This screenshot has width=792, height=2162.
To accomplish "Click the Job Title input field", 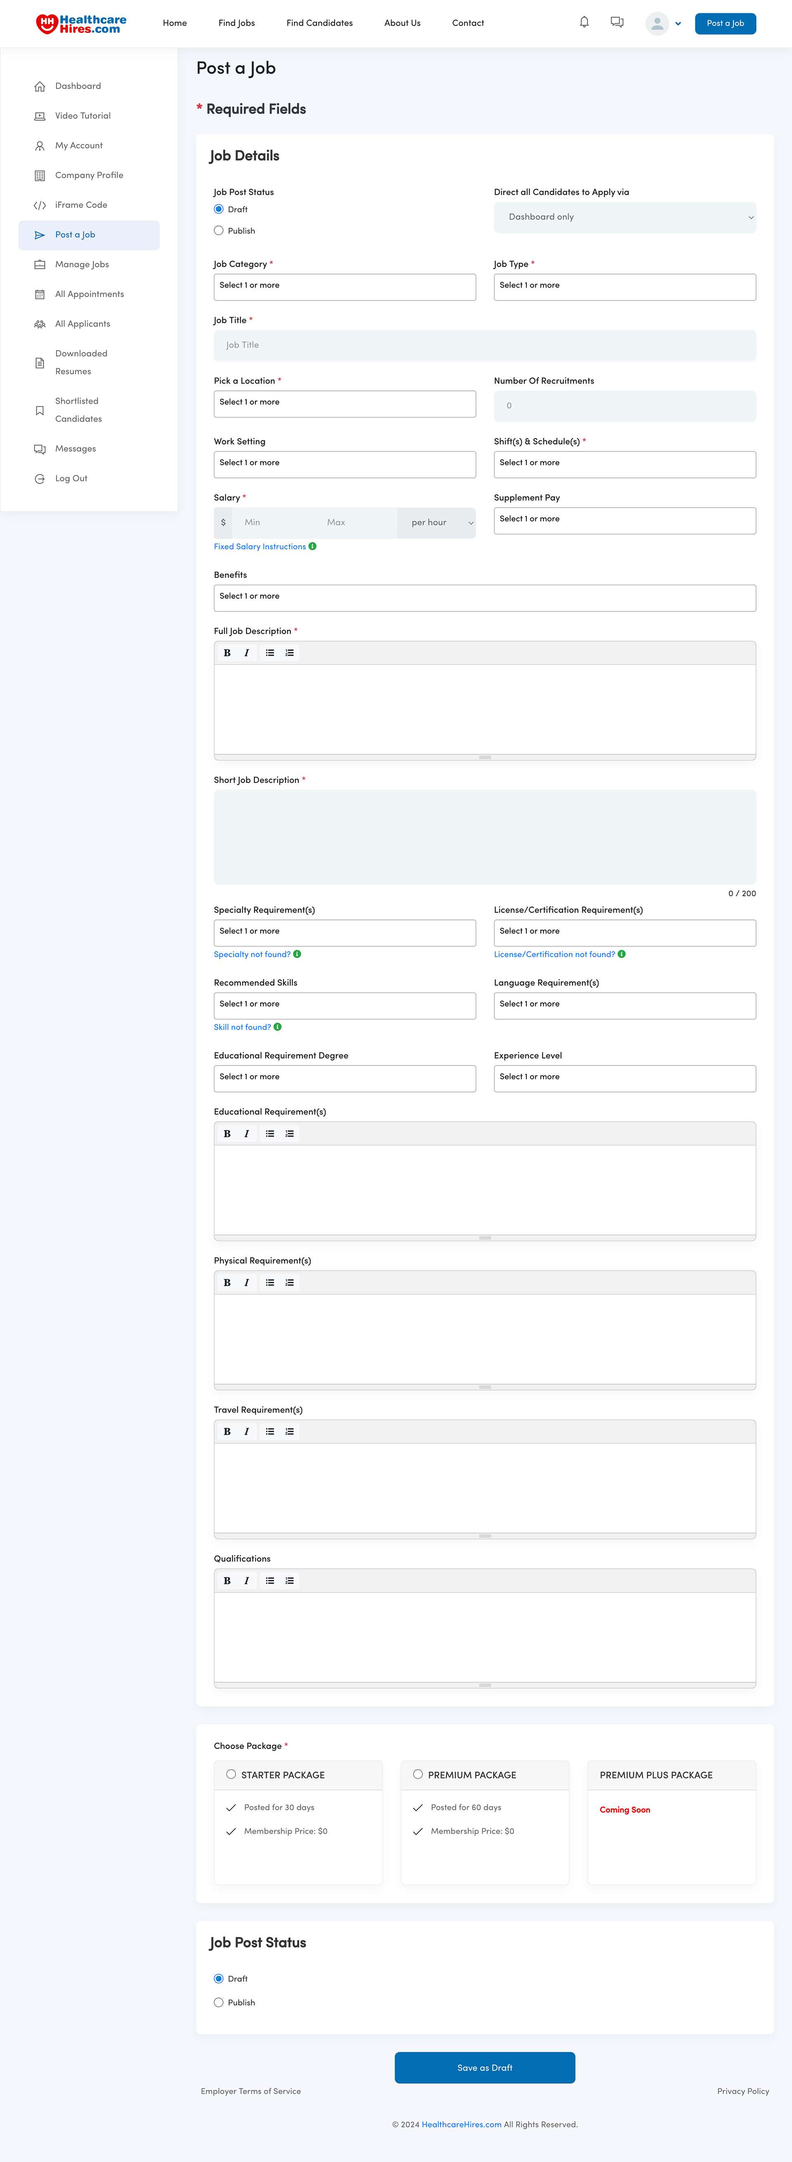I will point(485,346).
